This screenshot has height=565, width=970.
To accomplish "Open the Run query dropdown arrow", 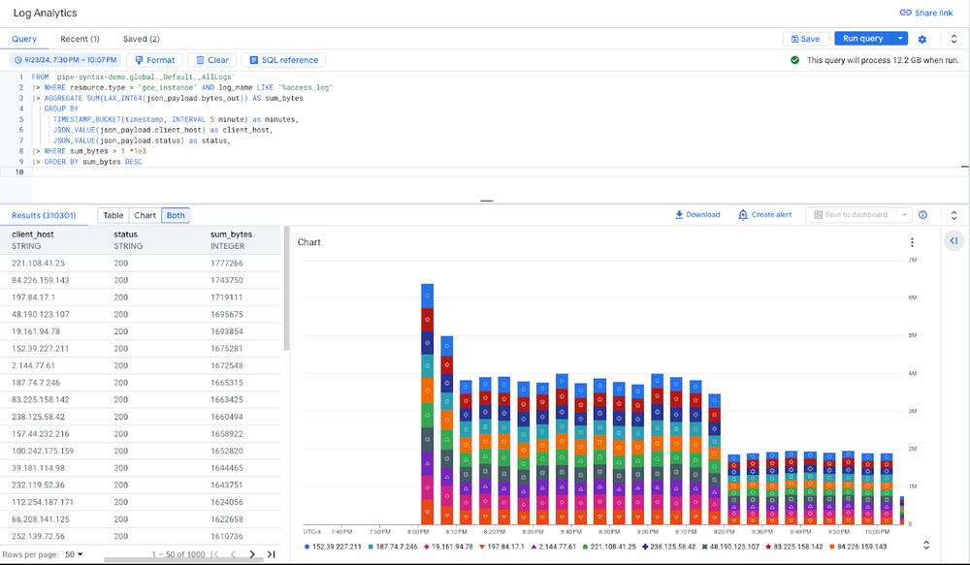I will click(902, 39).
